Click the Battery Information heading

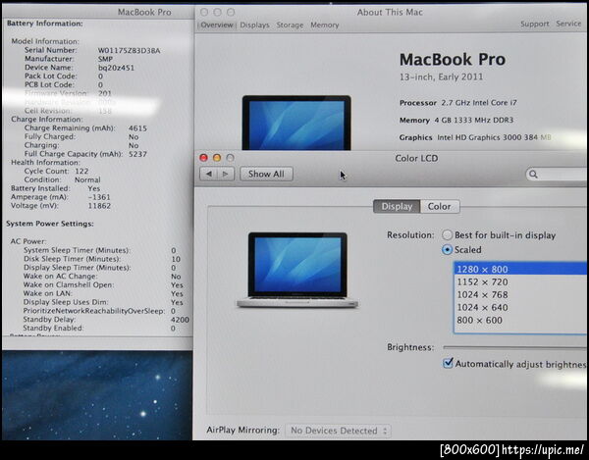point(45,24)
